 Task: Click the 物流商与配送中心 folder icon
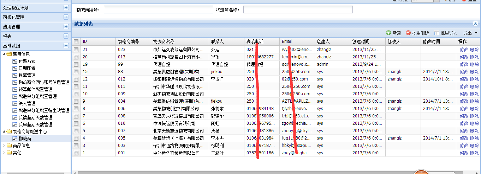pyautogui.click(x=9, y=131)
